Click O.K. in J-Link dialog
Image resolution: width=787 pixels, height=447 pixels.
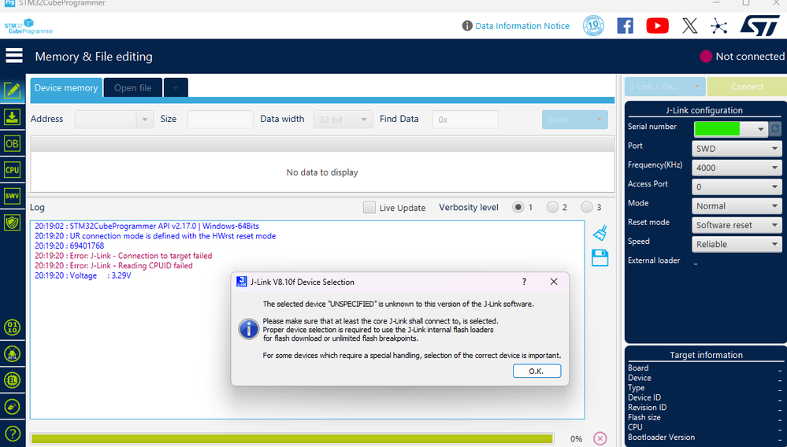536,371
